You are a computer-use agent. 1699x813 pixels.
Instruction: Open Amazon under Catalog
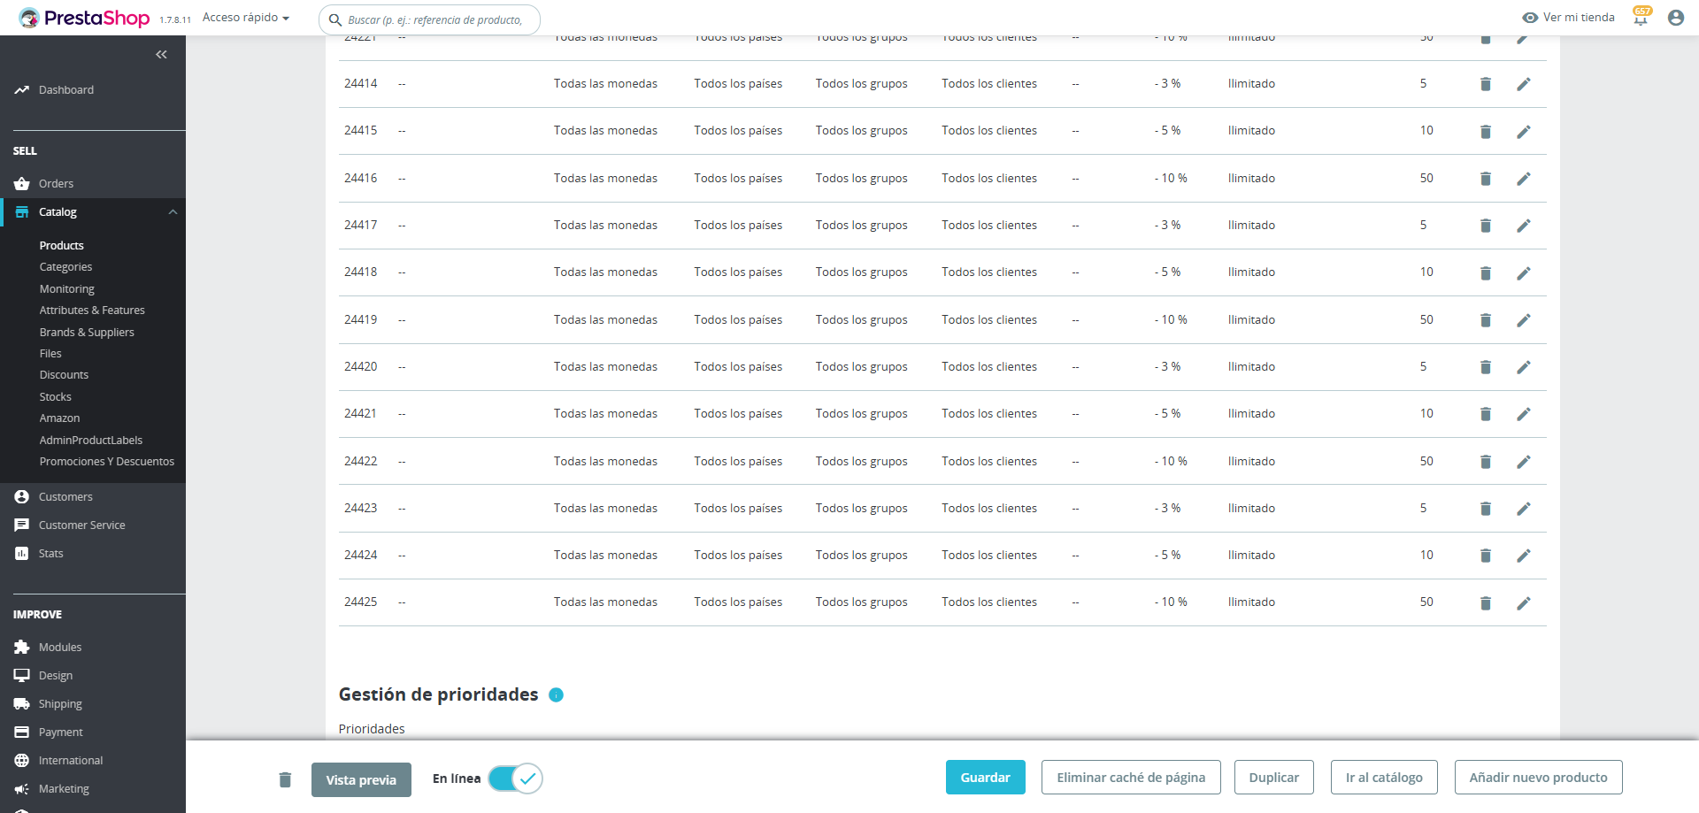[x=59, y=418]
